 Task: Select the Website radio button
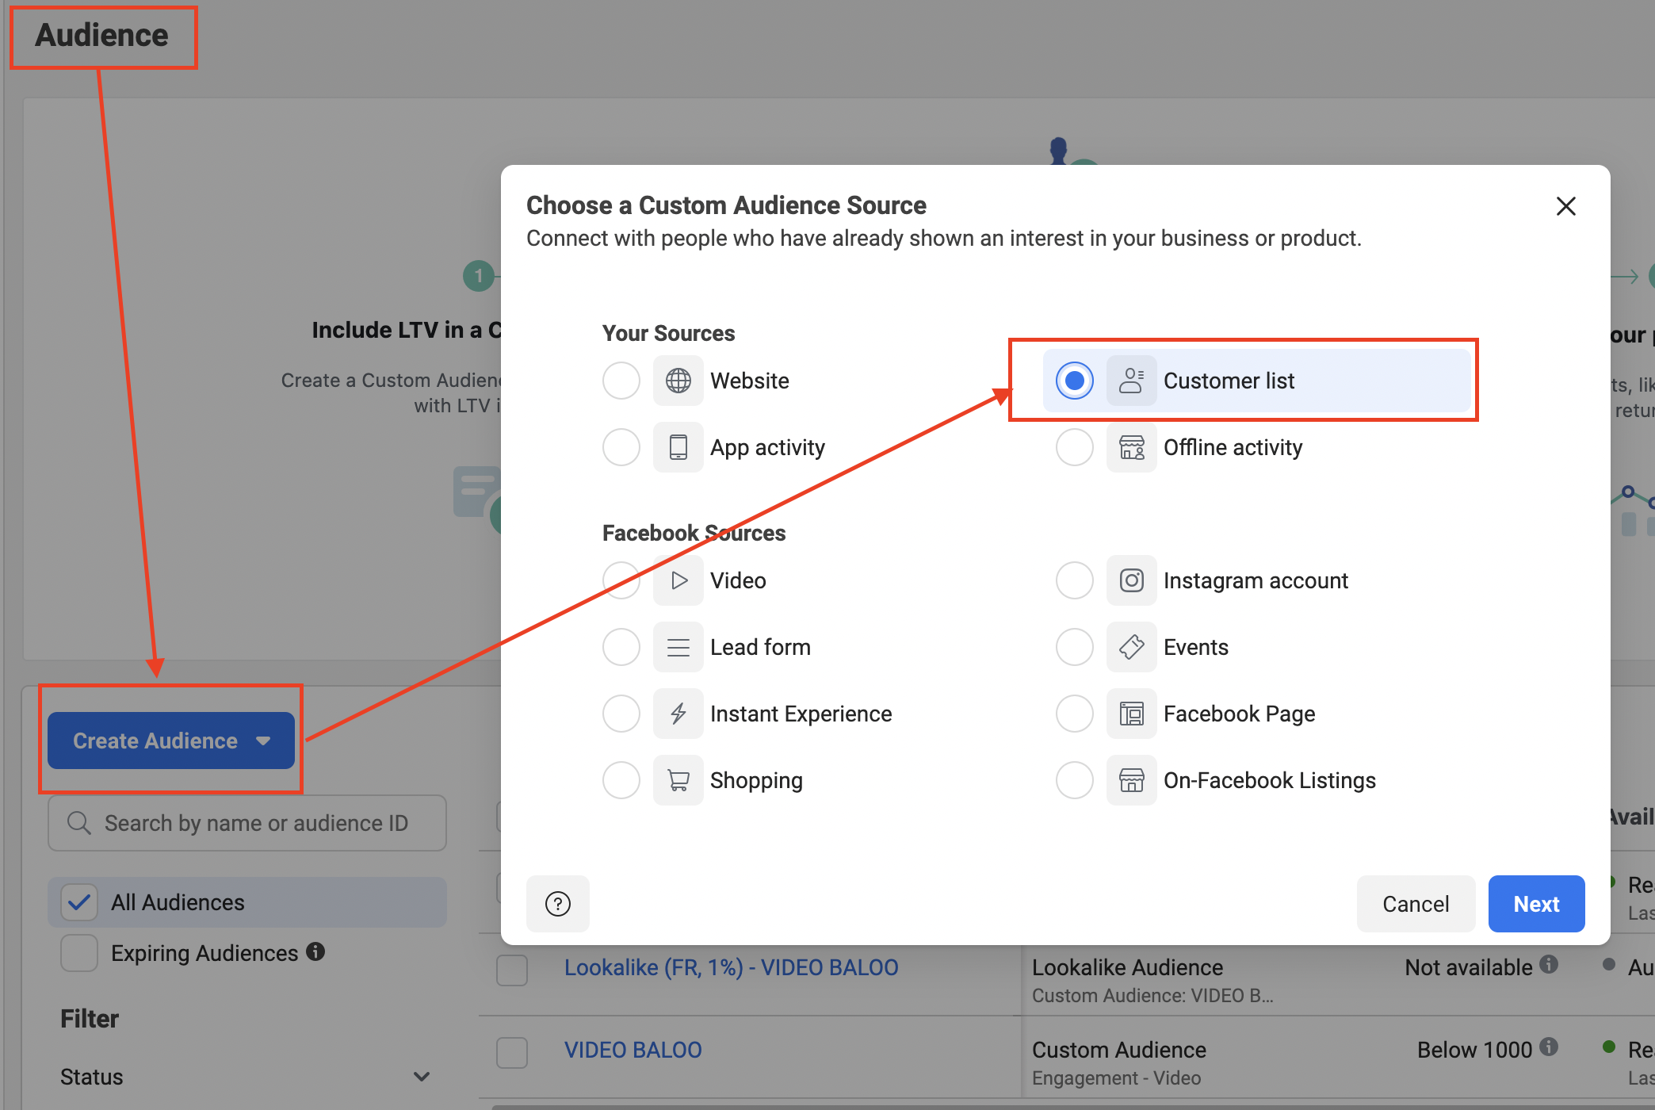621,381
